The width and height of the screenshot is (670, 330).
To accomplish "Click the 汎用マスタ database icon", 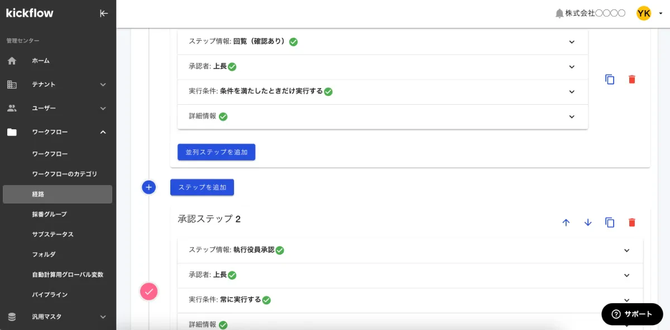I will 12,317.
